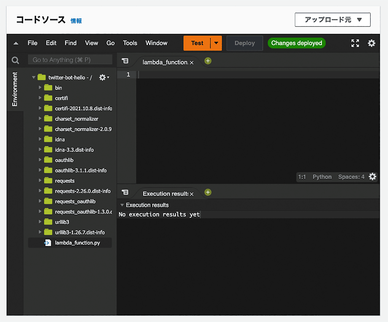Open editor status bar settings gear
This screenshot has height=322, width=388.
[372, 177]
